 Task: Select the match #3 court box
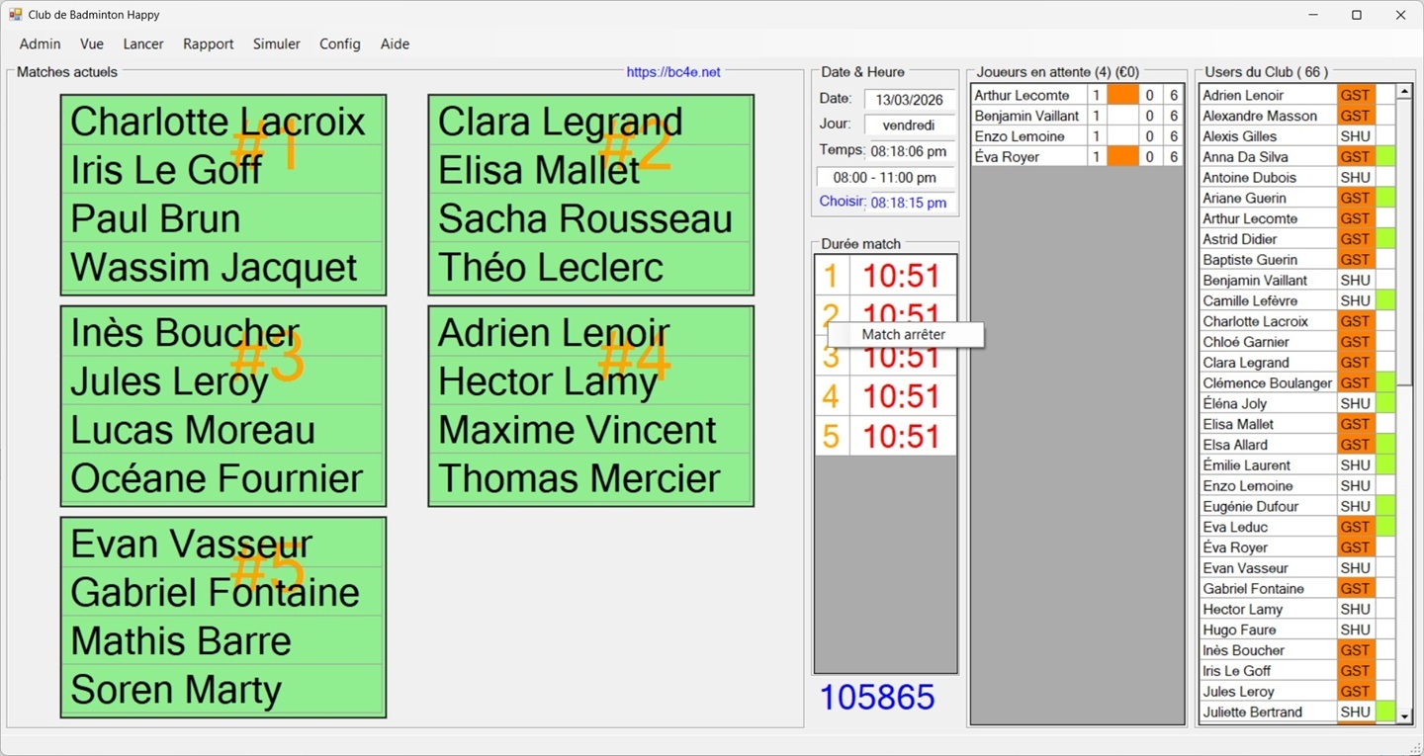222,405
